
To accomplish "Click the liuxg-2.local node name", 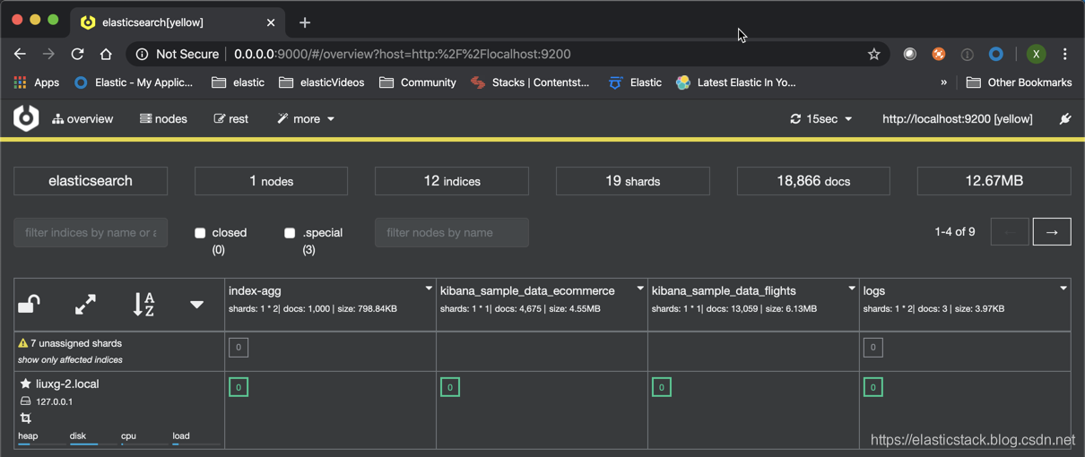I will [x=67, y=384].
